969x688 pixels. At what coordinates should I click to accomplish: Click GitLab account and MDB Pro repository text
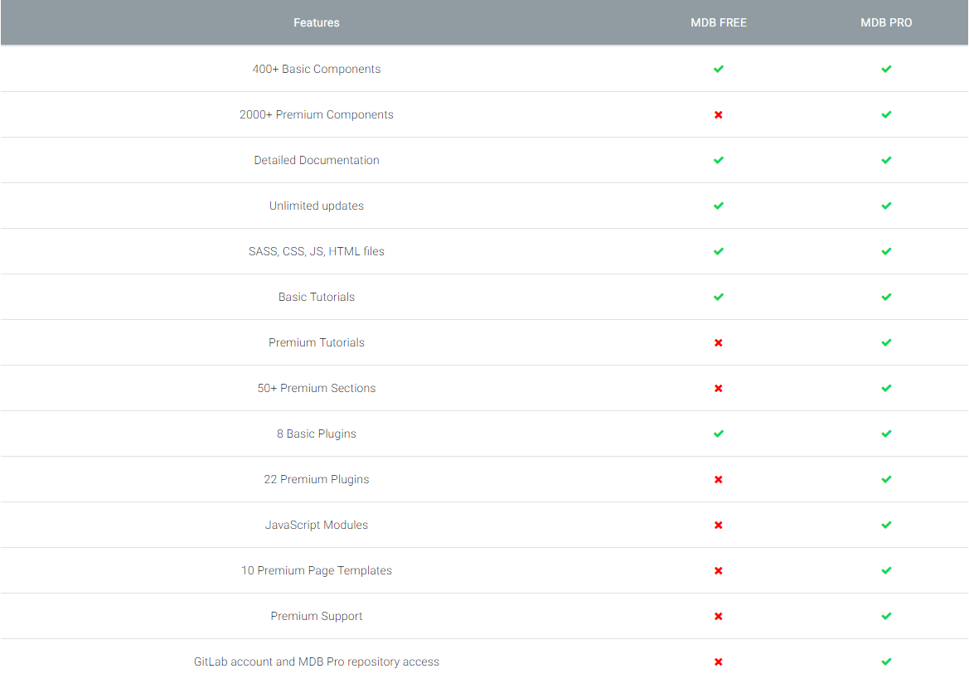[x=317, y=661]
